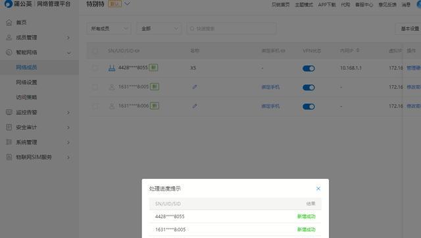Click the 基本设置 button

click(409, 28)
